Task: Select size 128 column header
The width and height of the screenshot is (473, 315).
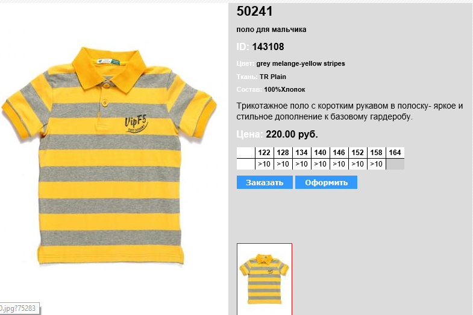Action: point(283,153)
